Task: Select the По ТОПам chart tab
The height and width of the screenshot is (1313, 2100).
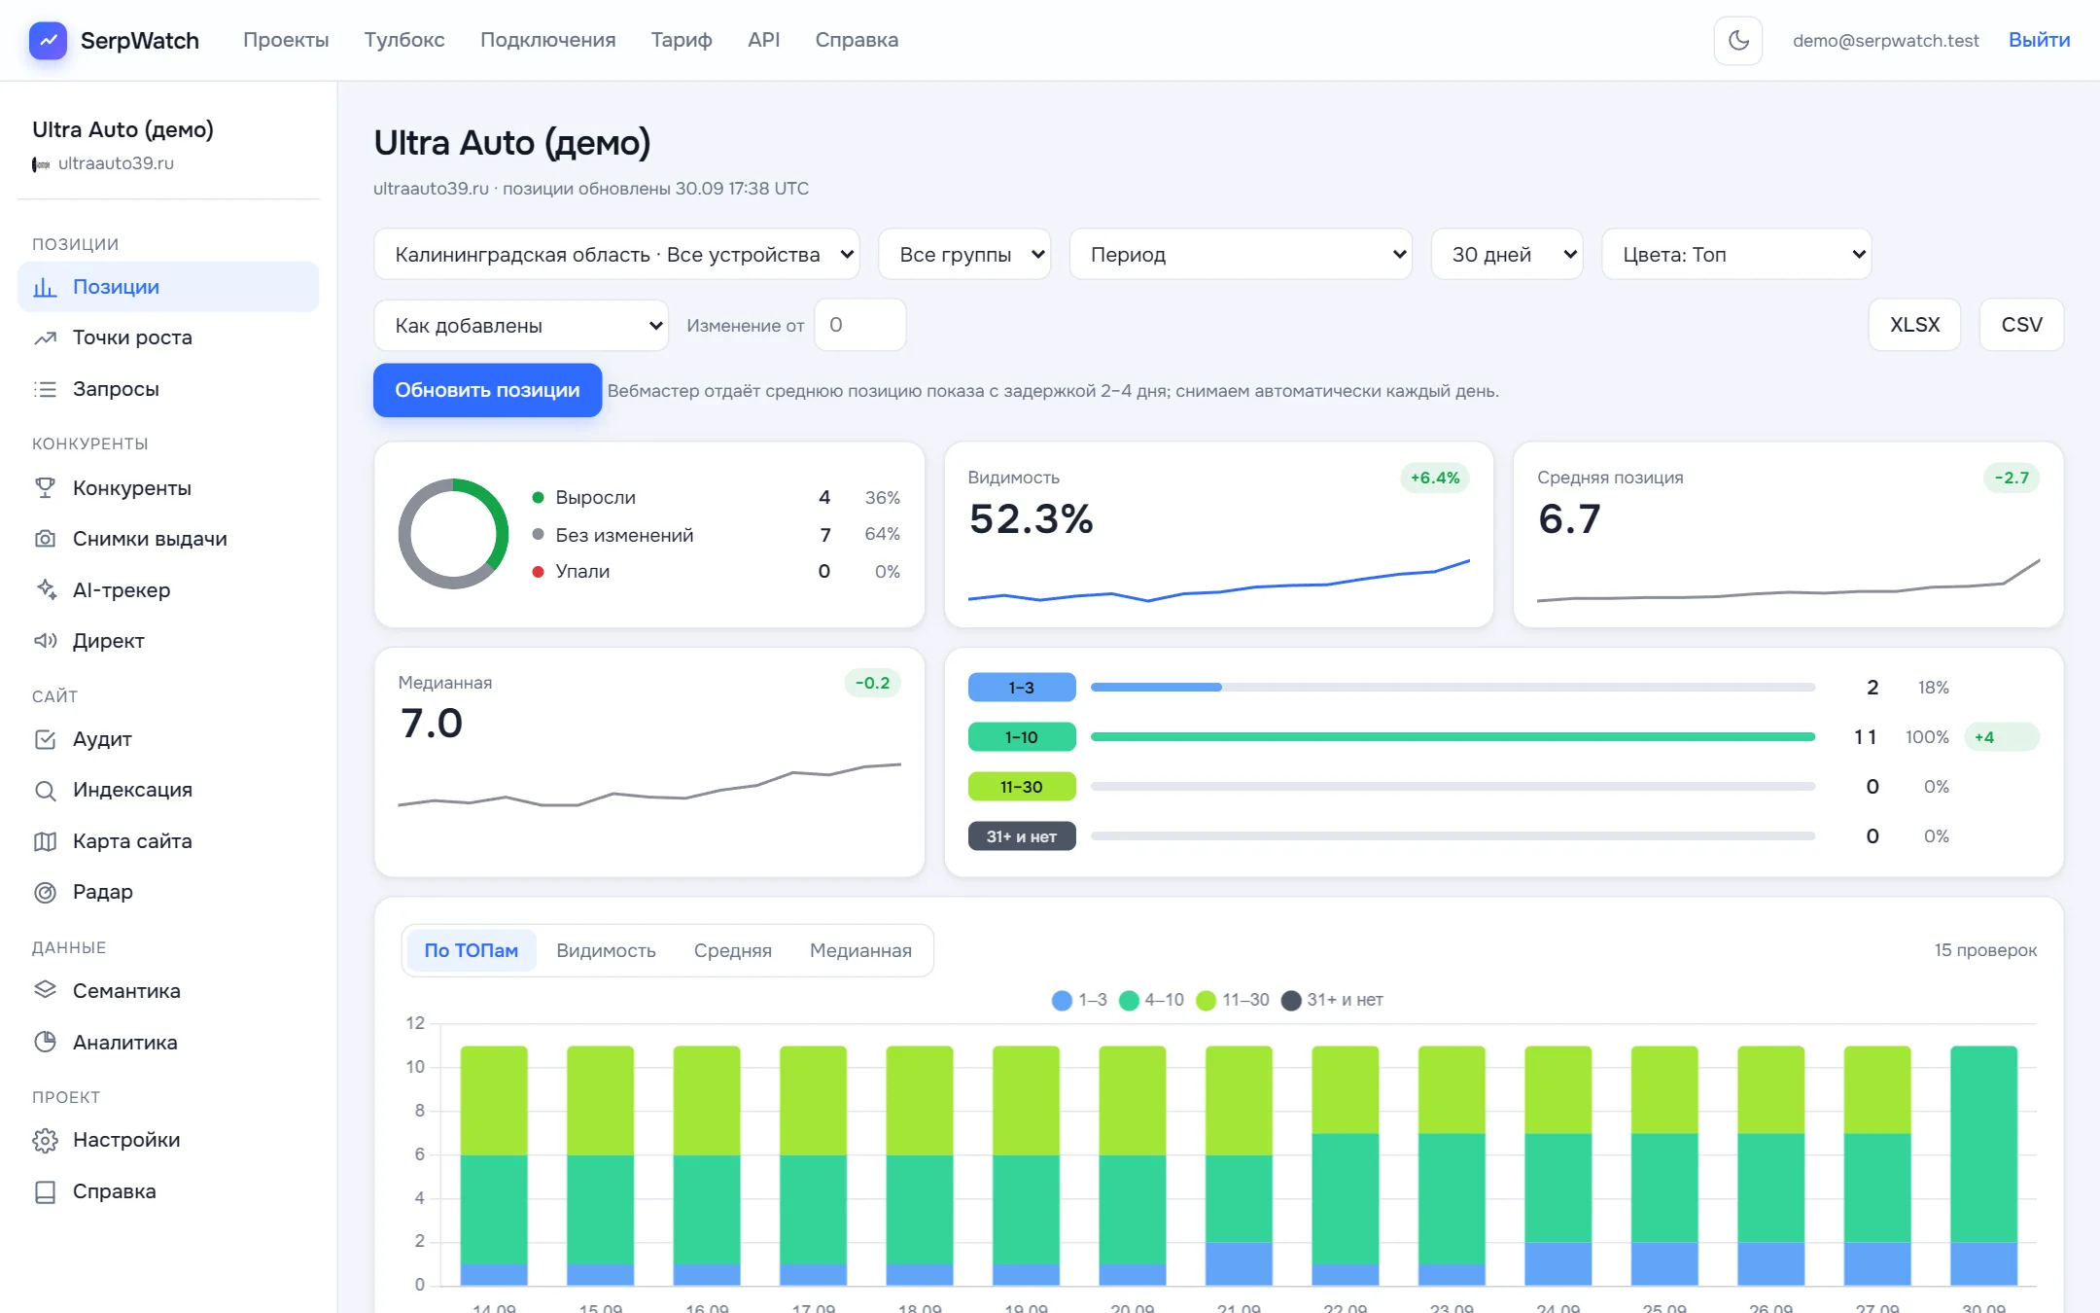Action: coord(471,950)
